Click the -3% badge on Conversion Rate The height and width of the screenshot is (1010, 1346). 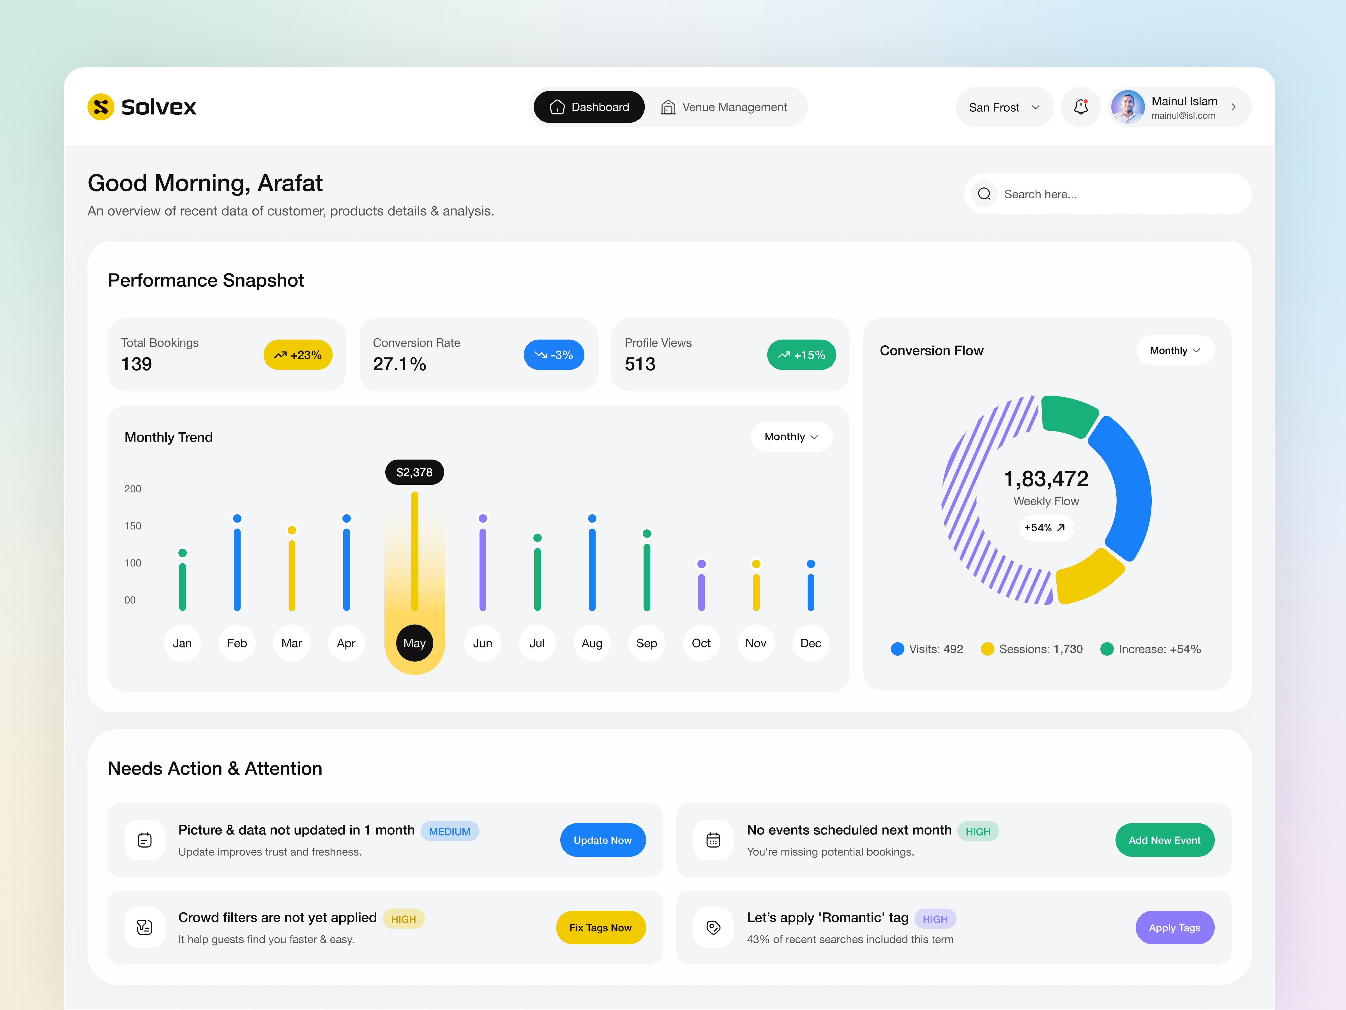point(554,354)
